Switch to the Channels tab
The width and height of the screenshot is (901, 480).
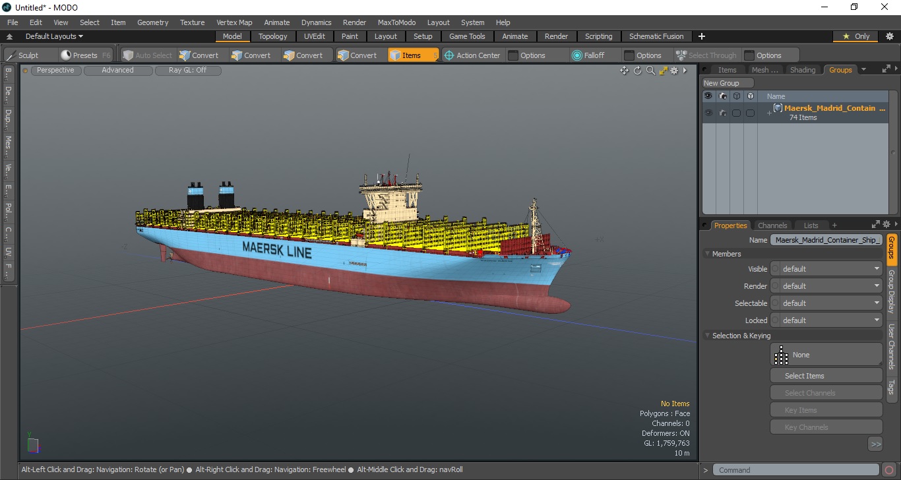pyautogui.click(x=772, y=225)
